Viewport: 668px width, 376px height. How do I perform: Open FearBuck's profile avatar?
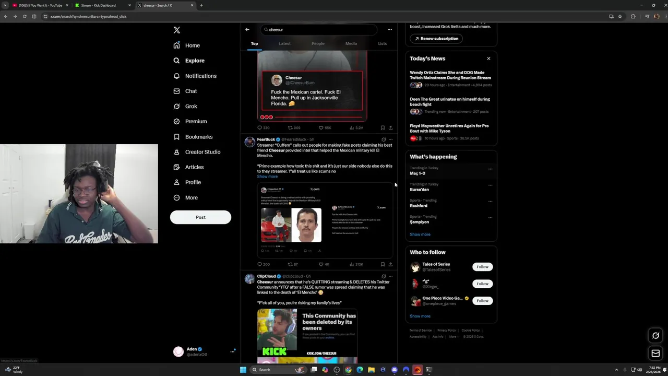coord(249,142)
